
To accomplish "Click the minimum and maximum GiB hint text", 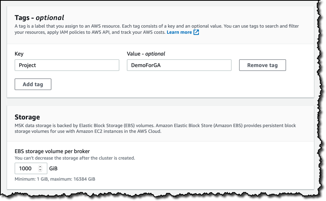I will coord(55,179).
